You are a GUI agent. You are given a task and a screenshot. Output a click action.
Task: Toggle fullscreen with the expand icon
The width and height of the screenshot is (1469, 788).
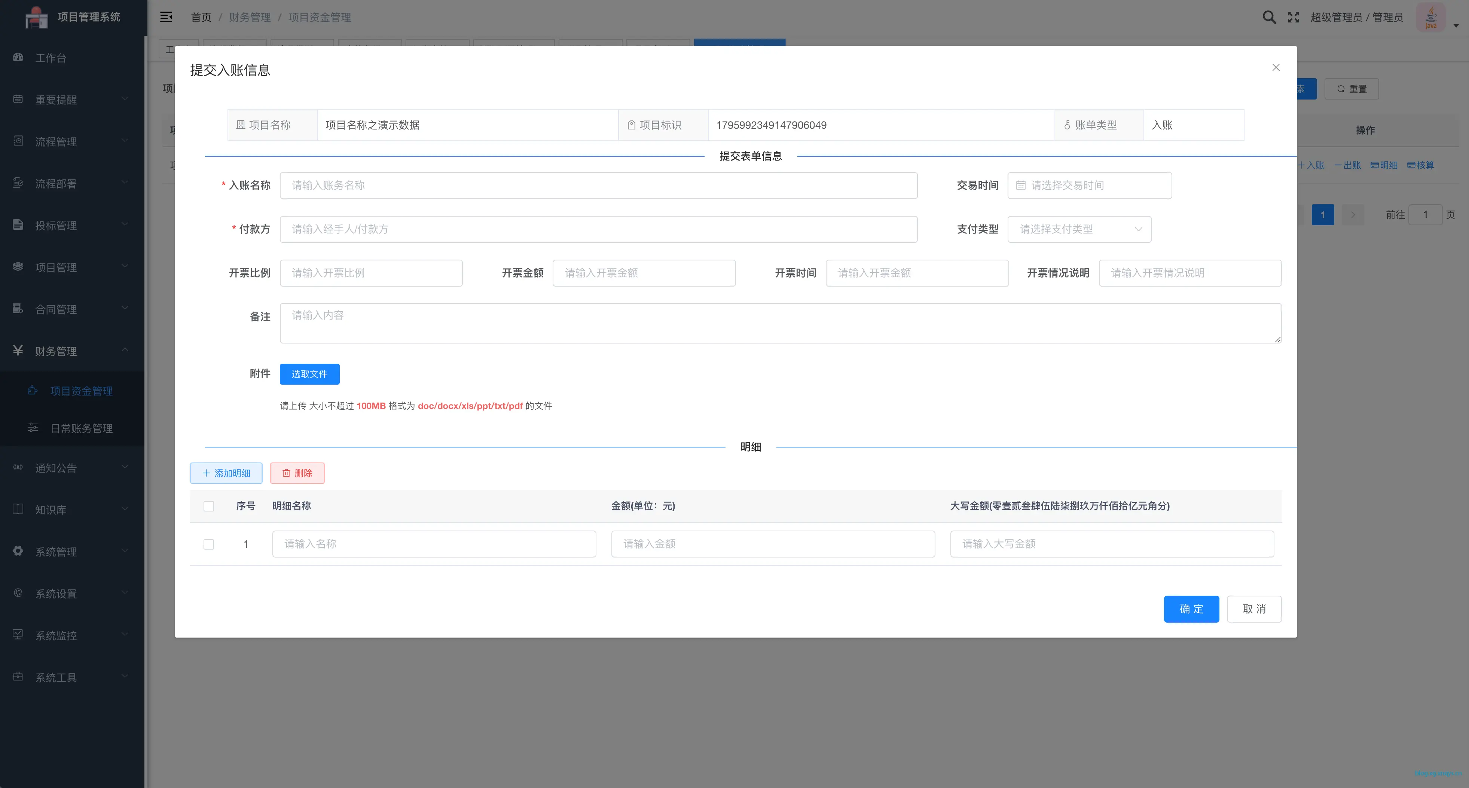pyautogui.click(x=1294, y=17)
